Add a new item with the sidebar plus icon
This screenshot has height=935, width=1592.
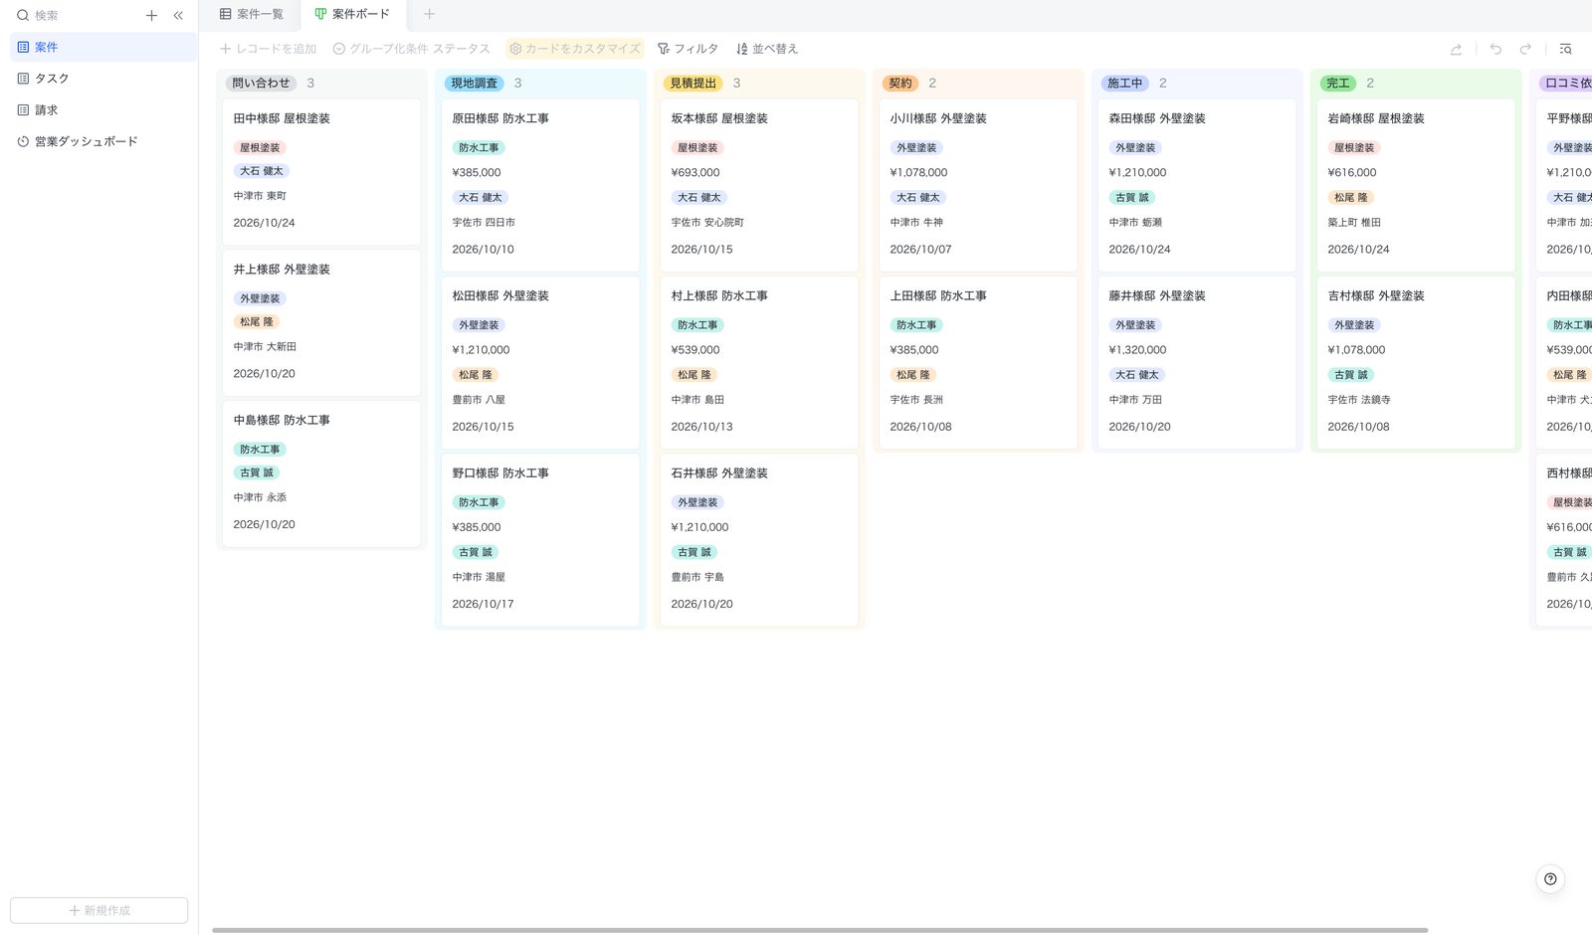[151, 16]
